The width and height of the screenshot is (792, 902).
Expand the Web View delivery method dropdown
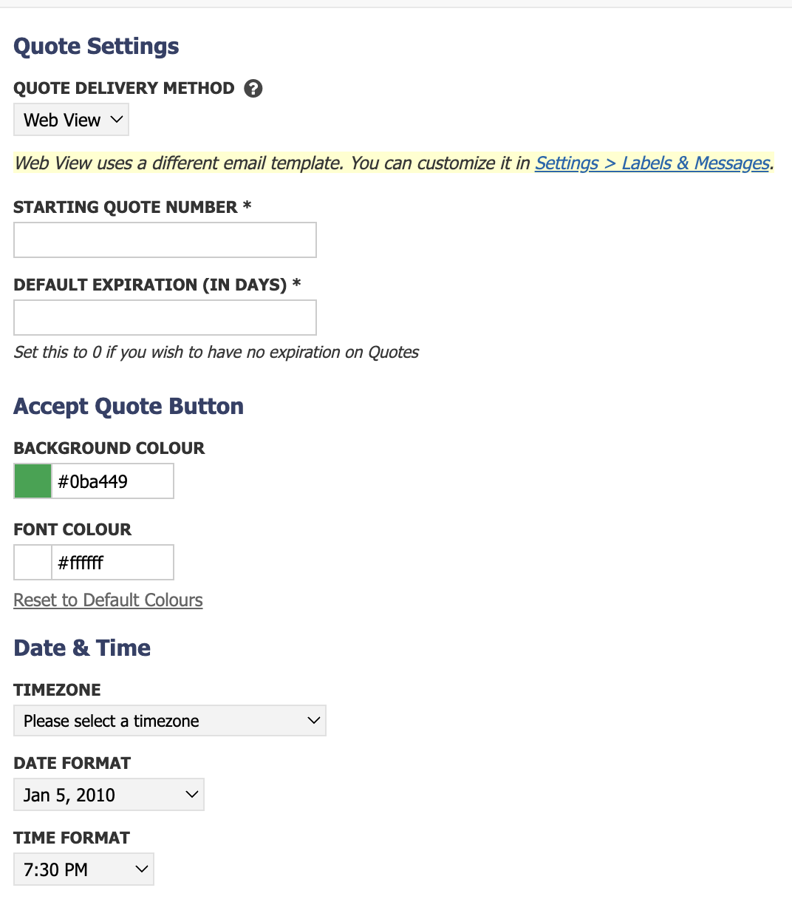(72, 120)
